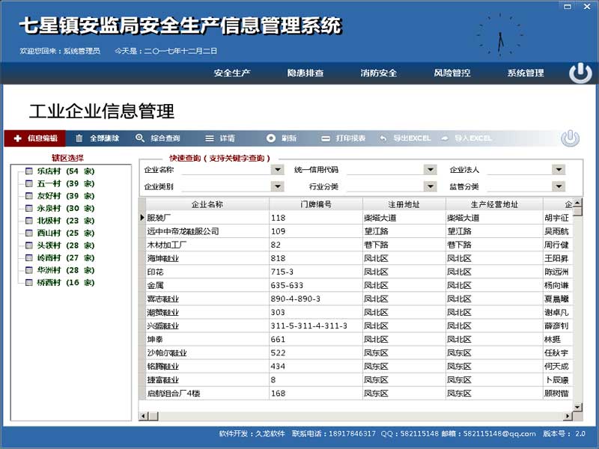
Task: Click the small power icon beside the toolbar
Action: (571, 138)
